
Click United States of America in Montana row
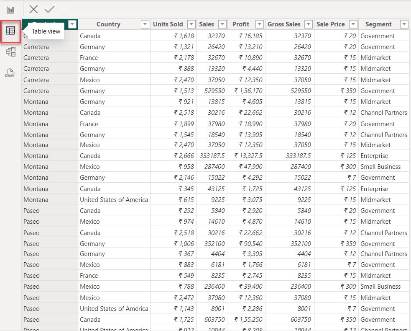(x=114, y=200)
